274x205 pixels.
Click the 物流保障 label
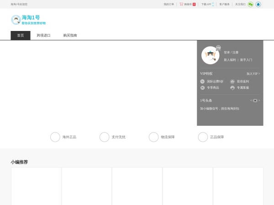(168, 137)
